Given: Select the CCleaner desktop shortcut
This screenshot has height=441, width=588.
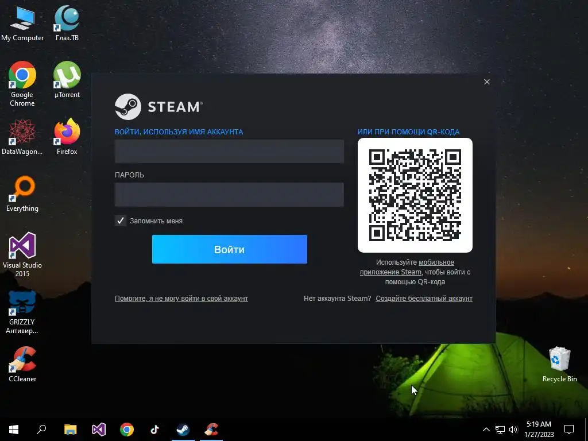Looking at the screenshot, I should click(x=22, y=364).
